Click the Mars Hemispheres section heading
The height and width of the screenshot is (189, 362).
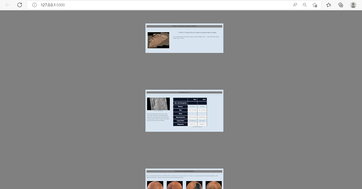tap(184, 171)
